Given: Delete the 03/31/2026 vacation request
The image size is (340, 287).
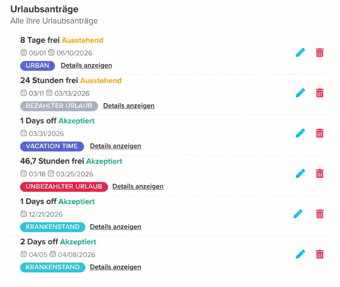Looking at the screenshot, I should pos(319,133).
